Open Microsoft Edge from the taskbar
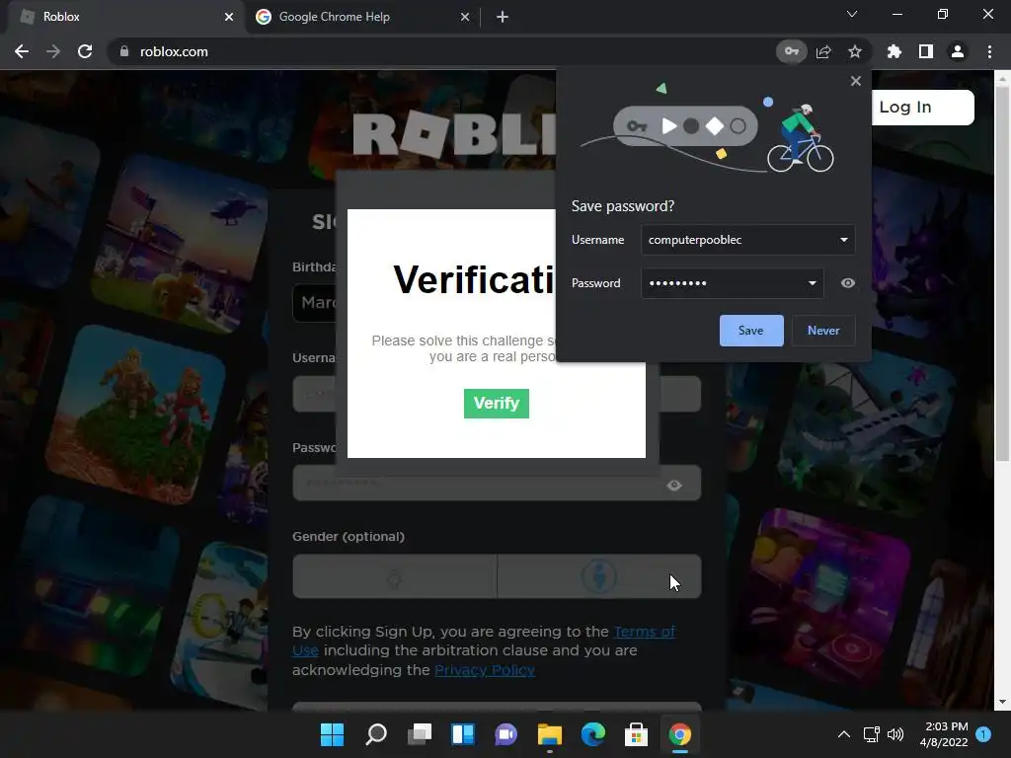This screenshot has height=758, width=1011. pyautogui.click(x=593, y=734)
